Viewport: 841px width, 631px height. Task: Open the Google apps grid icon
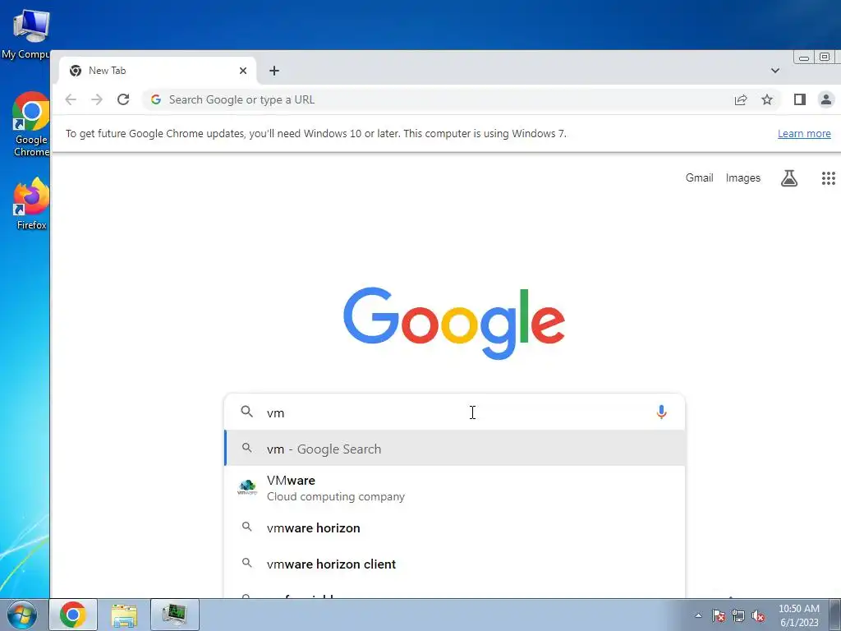click(x=828, y=178)
